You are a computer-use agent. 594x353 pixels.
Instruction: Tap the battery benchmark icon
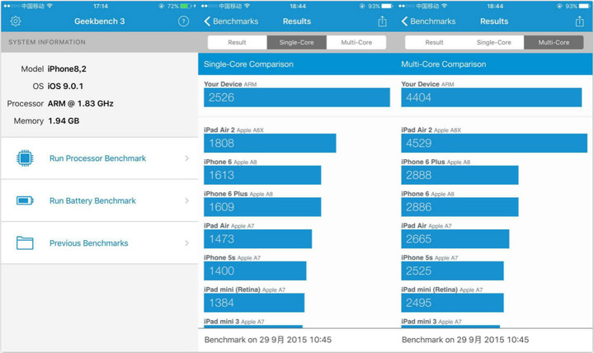(25, 200)
